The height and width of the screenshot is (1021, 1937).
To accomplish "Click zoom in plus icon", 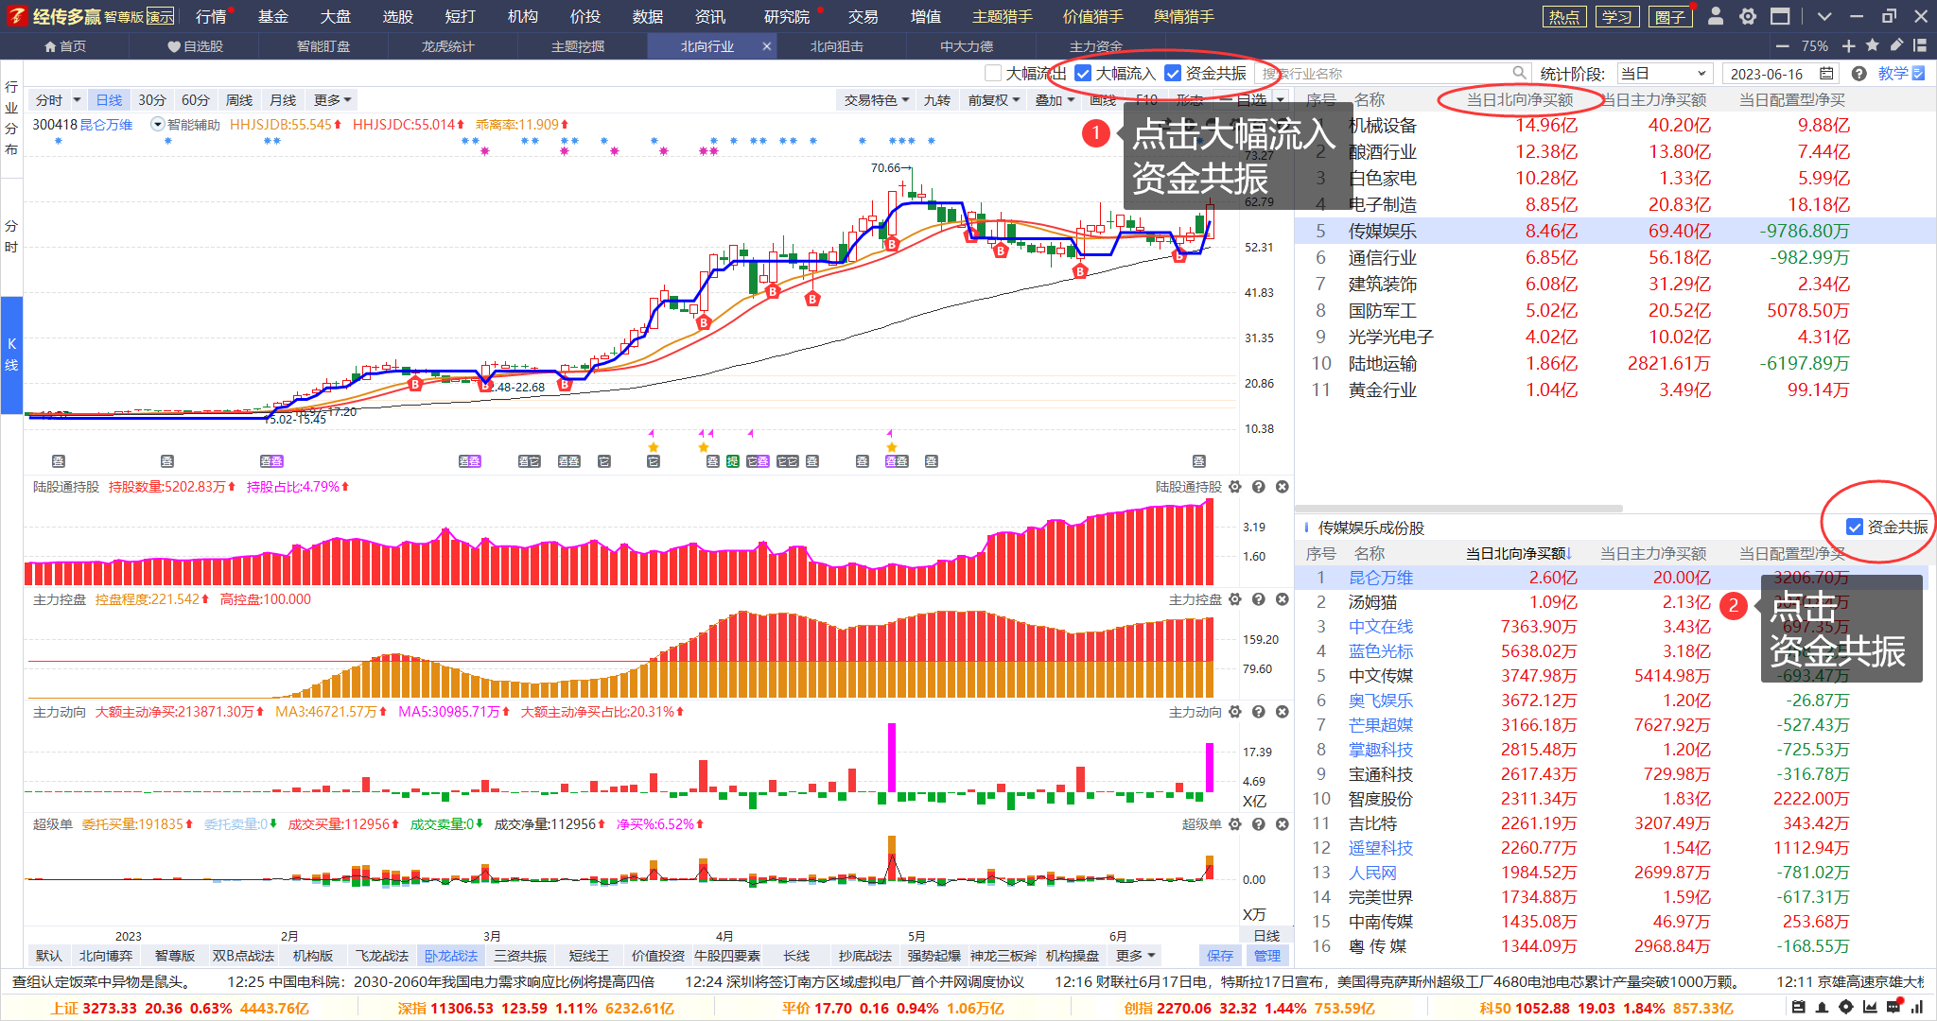I will pyautogui.click(x=1849, y=45).
